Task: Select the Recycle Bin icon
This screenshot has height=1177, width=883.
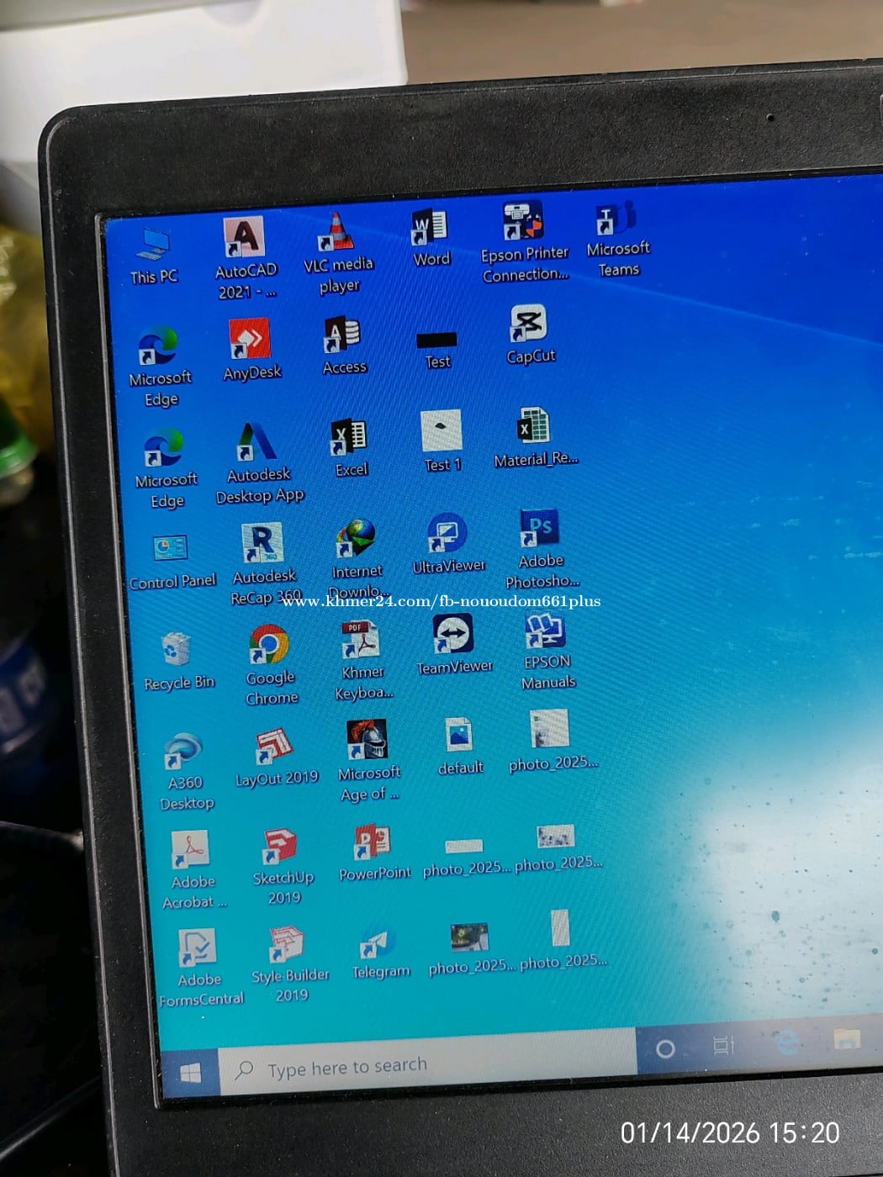Action: (x=176, y=650)
